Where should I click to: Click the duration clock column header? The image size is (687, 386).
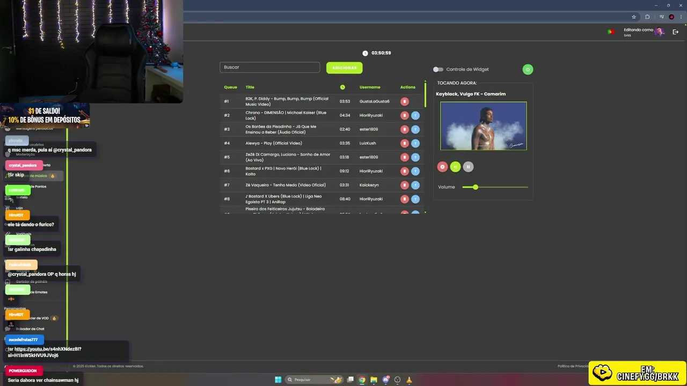click(x=342, y=87)
